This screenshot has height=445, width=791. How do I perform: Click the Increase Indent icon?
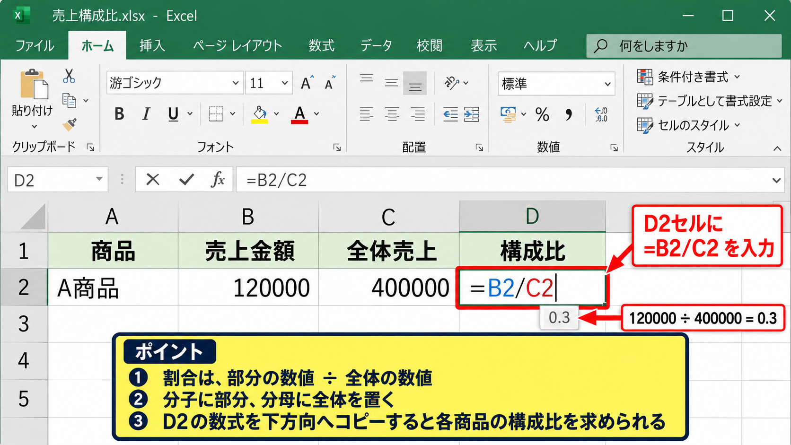[x=472, y=114]
